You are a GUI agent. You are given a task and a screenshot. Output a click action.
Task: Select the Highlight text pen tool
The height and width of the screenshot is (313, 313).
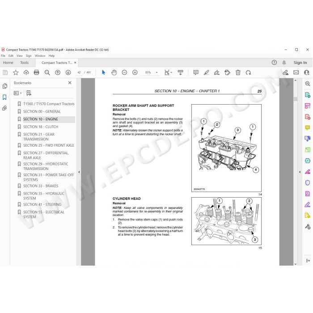207,72
